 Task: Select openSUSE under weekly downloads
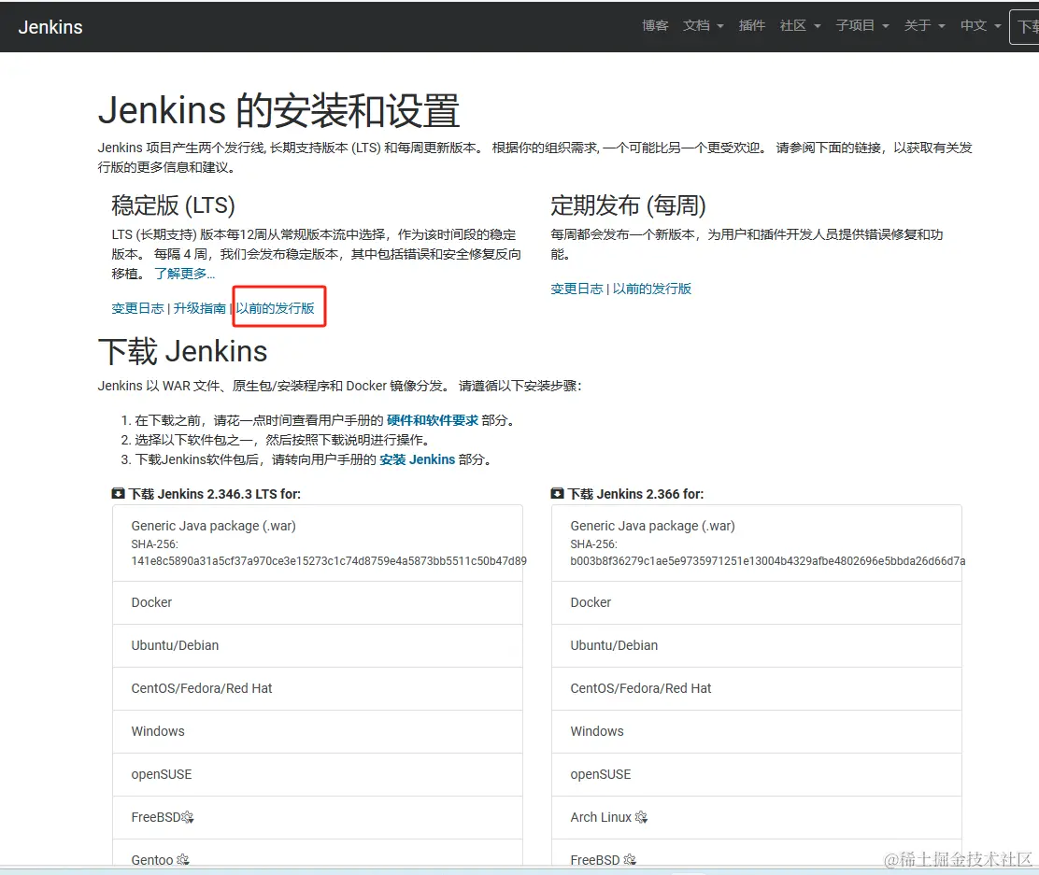coord(757,775)
